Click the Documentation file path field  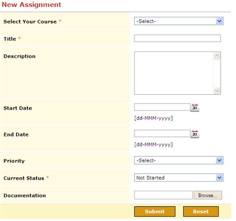point(163,195)
